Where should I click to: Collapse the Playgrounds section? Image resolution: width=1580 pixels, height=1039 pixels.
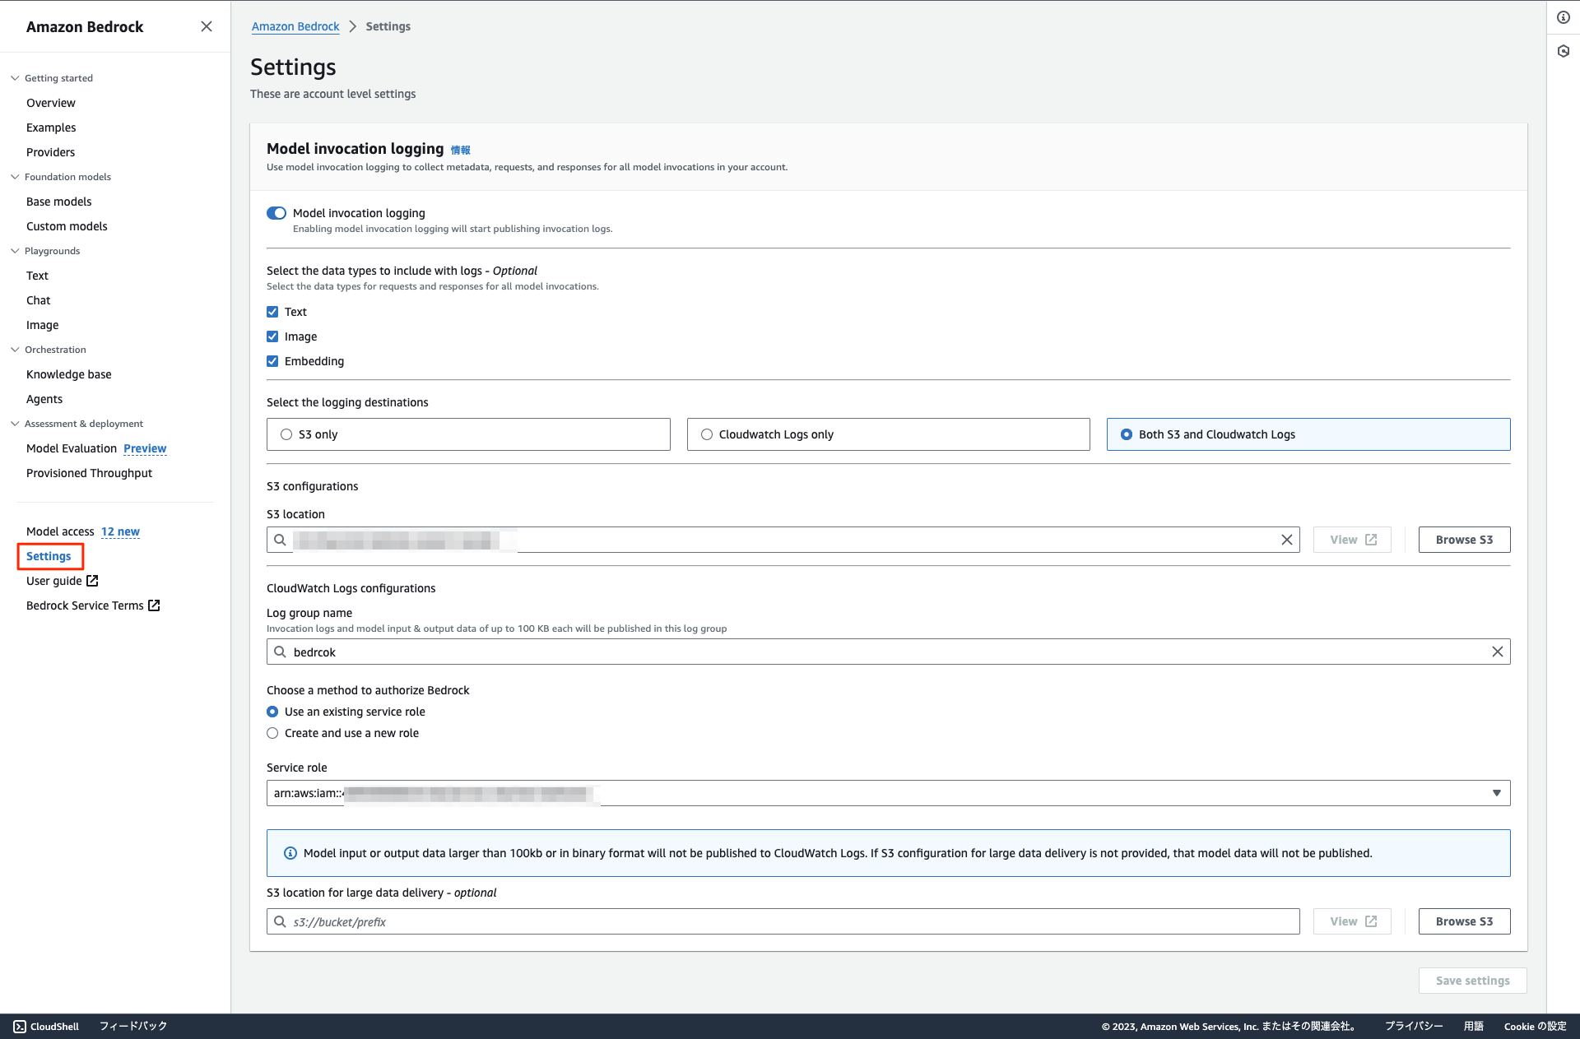pos(15,251)
